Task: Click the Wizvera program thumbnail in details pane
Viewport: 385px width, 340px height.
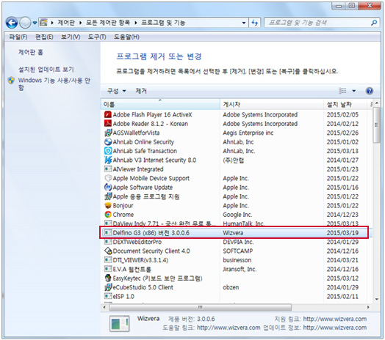Action: pyautogui.click(x=119, y=324)
